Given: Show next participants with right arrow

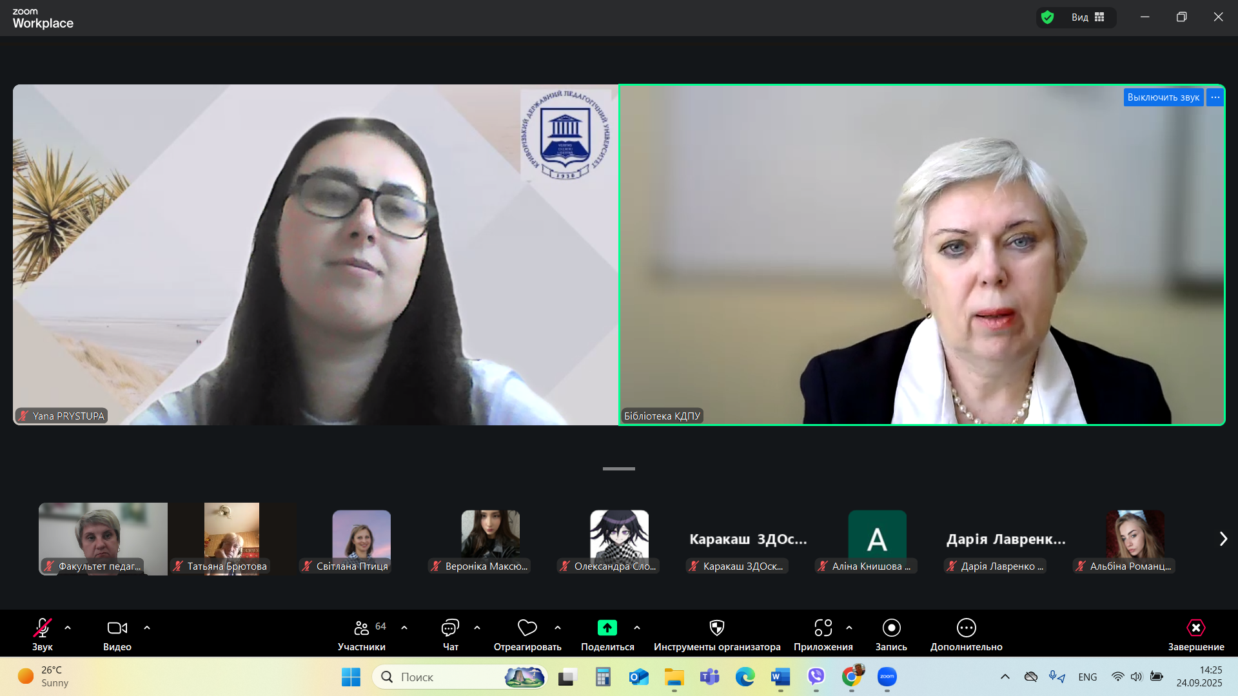Looking at the screenshot, I should coord(1223,539).
